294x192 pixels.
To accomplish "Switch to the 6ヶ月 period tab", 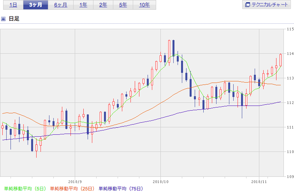I will click(x=61, y=5).
